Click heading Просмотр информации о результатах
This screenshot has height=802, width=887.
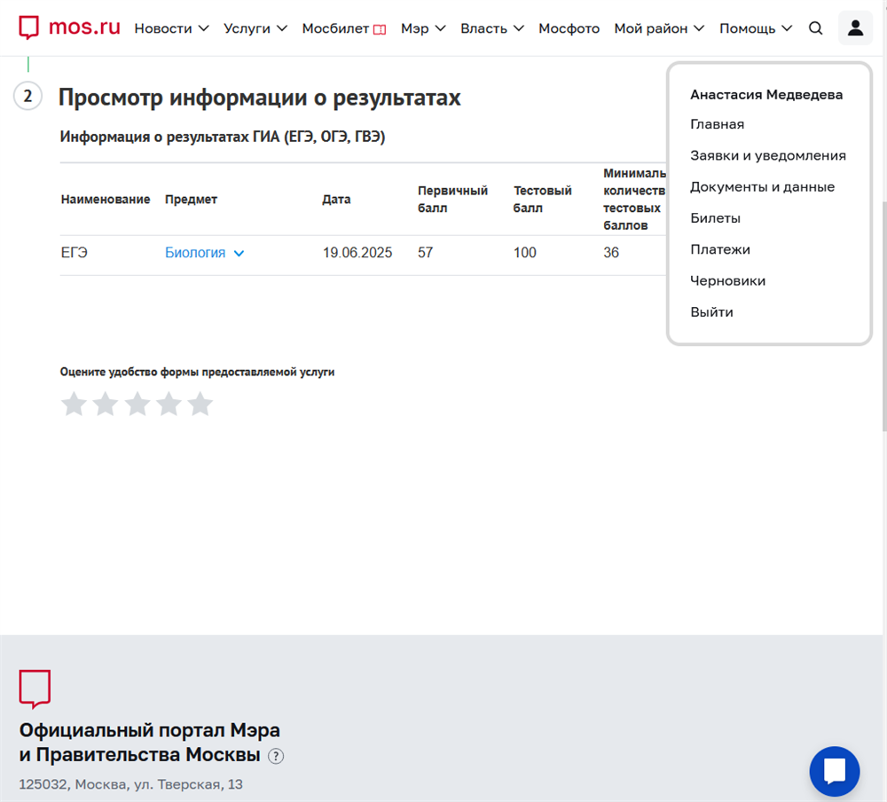pyautogui.click(x=260, y=98)
